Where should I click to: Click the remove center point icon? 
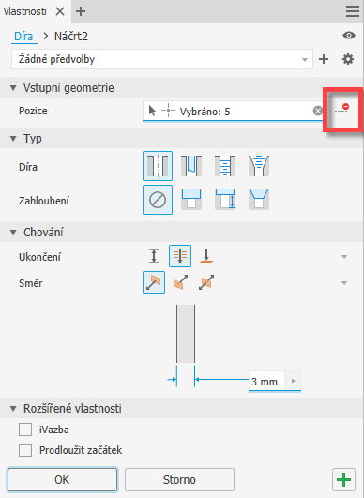click(342, 110)
